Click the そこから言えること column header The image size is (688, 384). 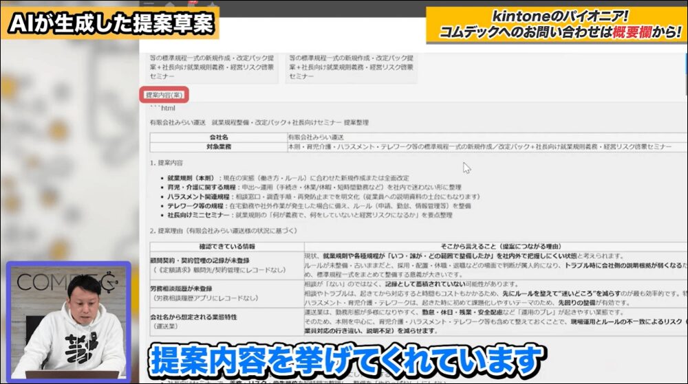pyautogui.click(x=496, y=247)
